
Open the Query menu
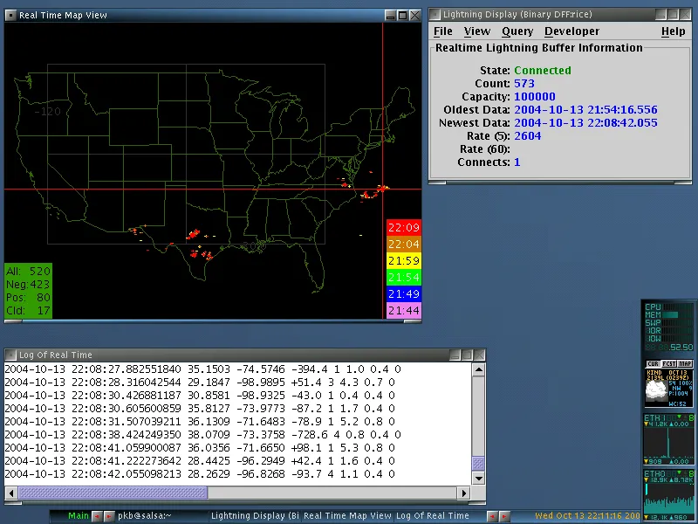coord(517,31)
